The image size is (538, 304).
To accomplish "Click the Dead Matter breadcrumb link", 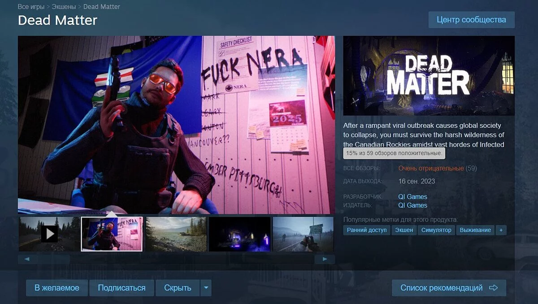I will (x=102, y=7).
